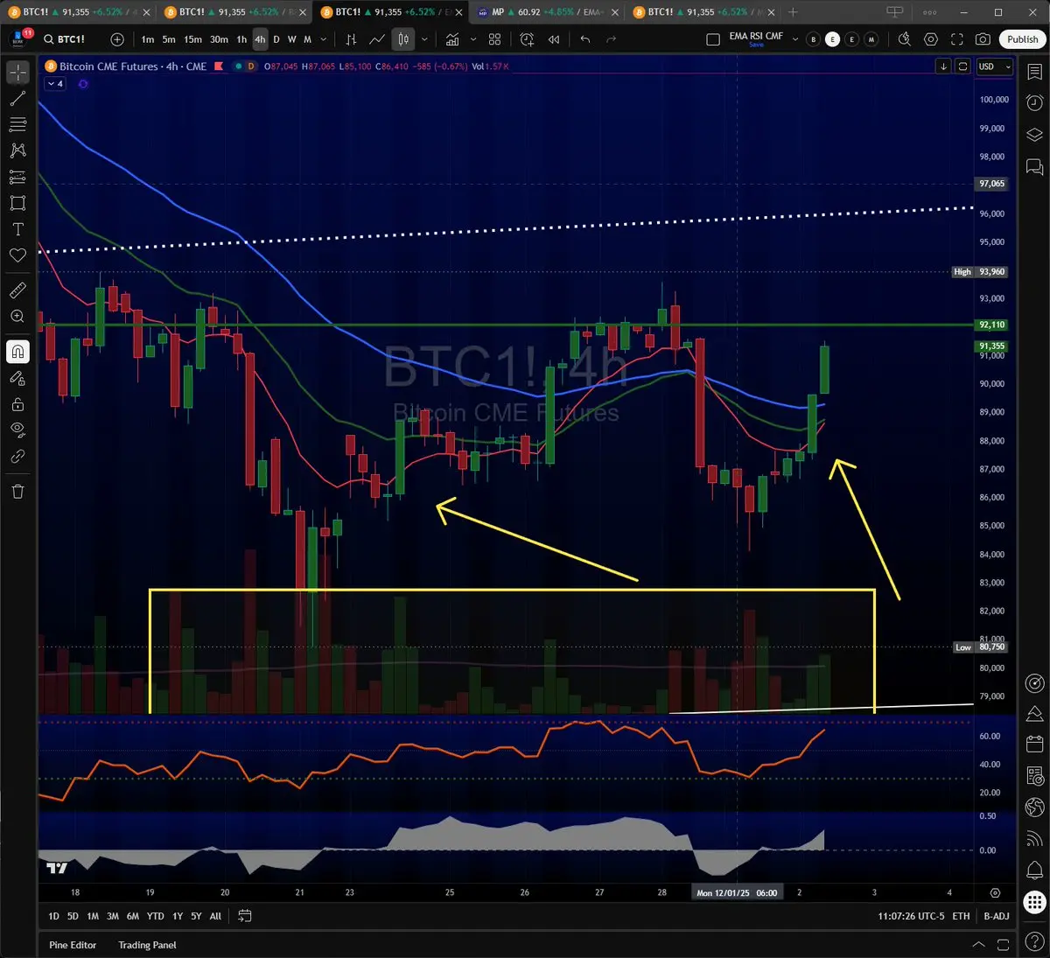This screenshot has width=1050, height=958.
Task: Toggle stay in drawing mode
Action: click(17, 378)
